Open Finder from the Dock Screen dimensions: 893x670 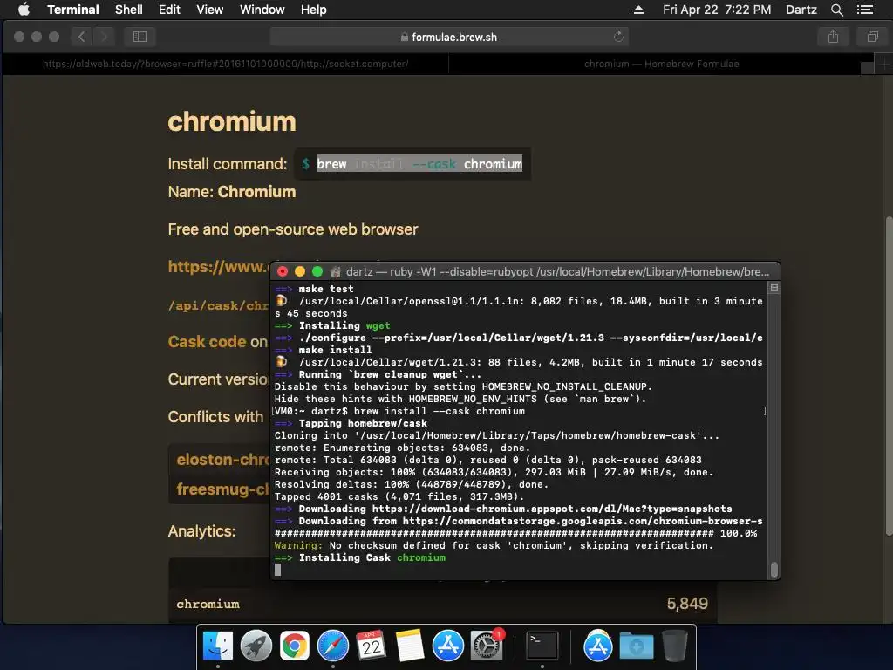(218, 646)
